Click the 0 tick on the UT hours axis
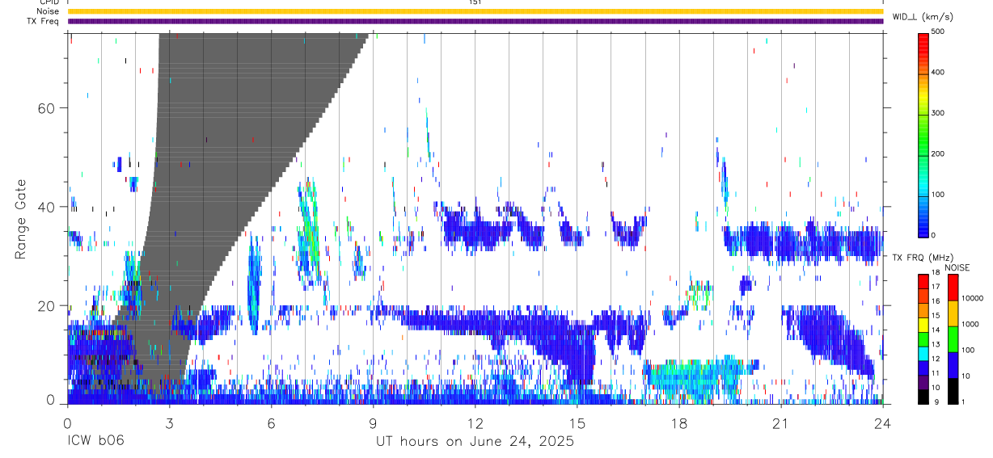 coord(67,422)
